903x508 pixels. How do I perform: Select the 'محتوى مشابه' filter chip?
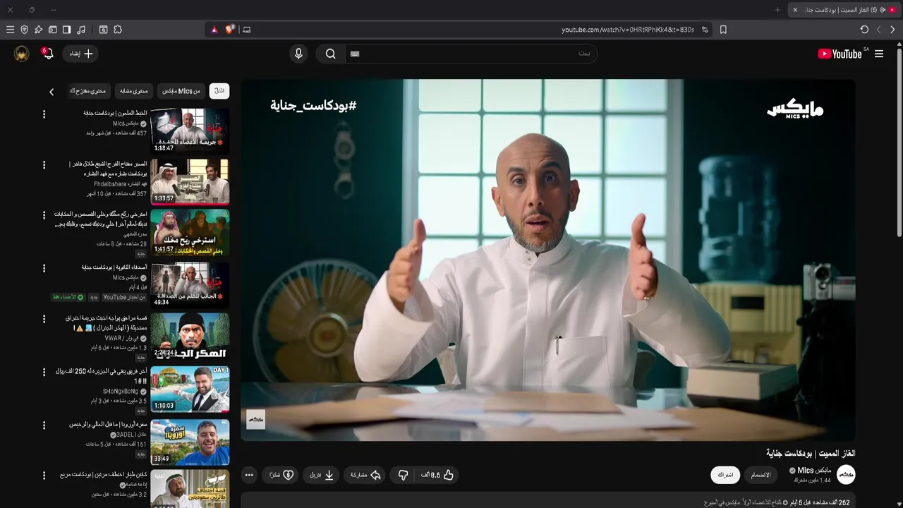click(134, 91)
